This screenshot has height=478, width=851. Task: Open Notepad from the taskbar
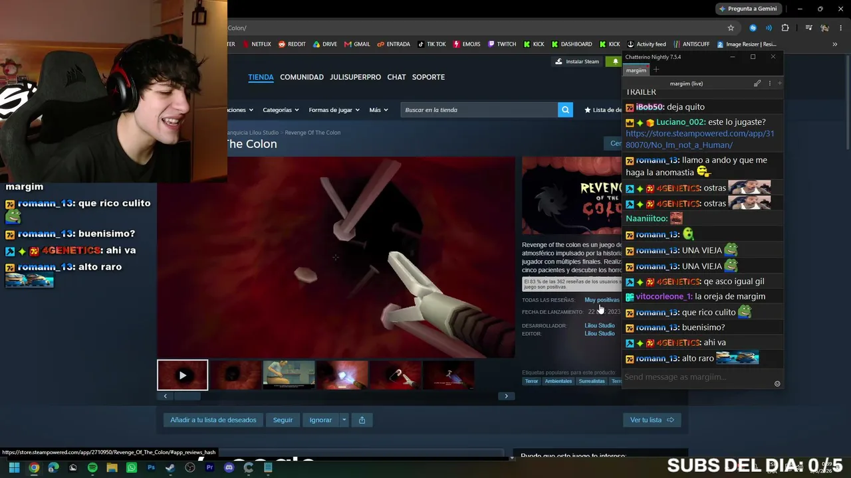point(268,467)
